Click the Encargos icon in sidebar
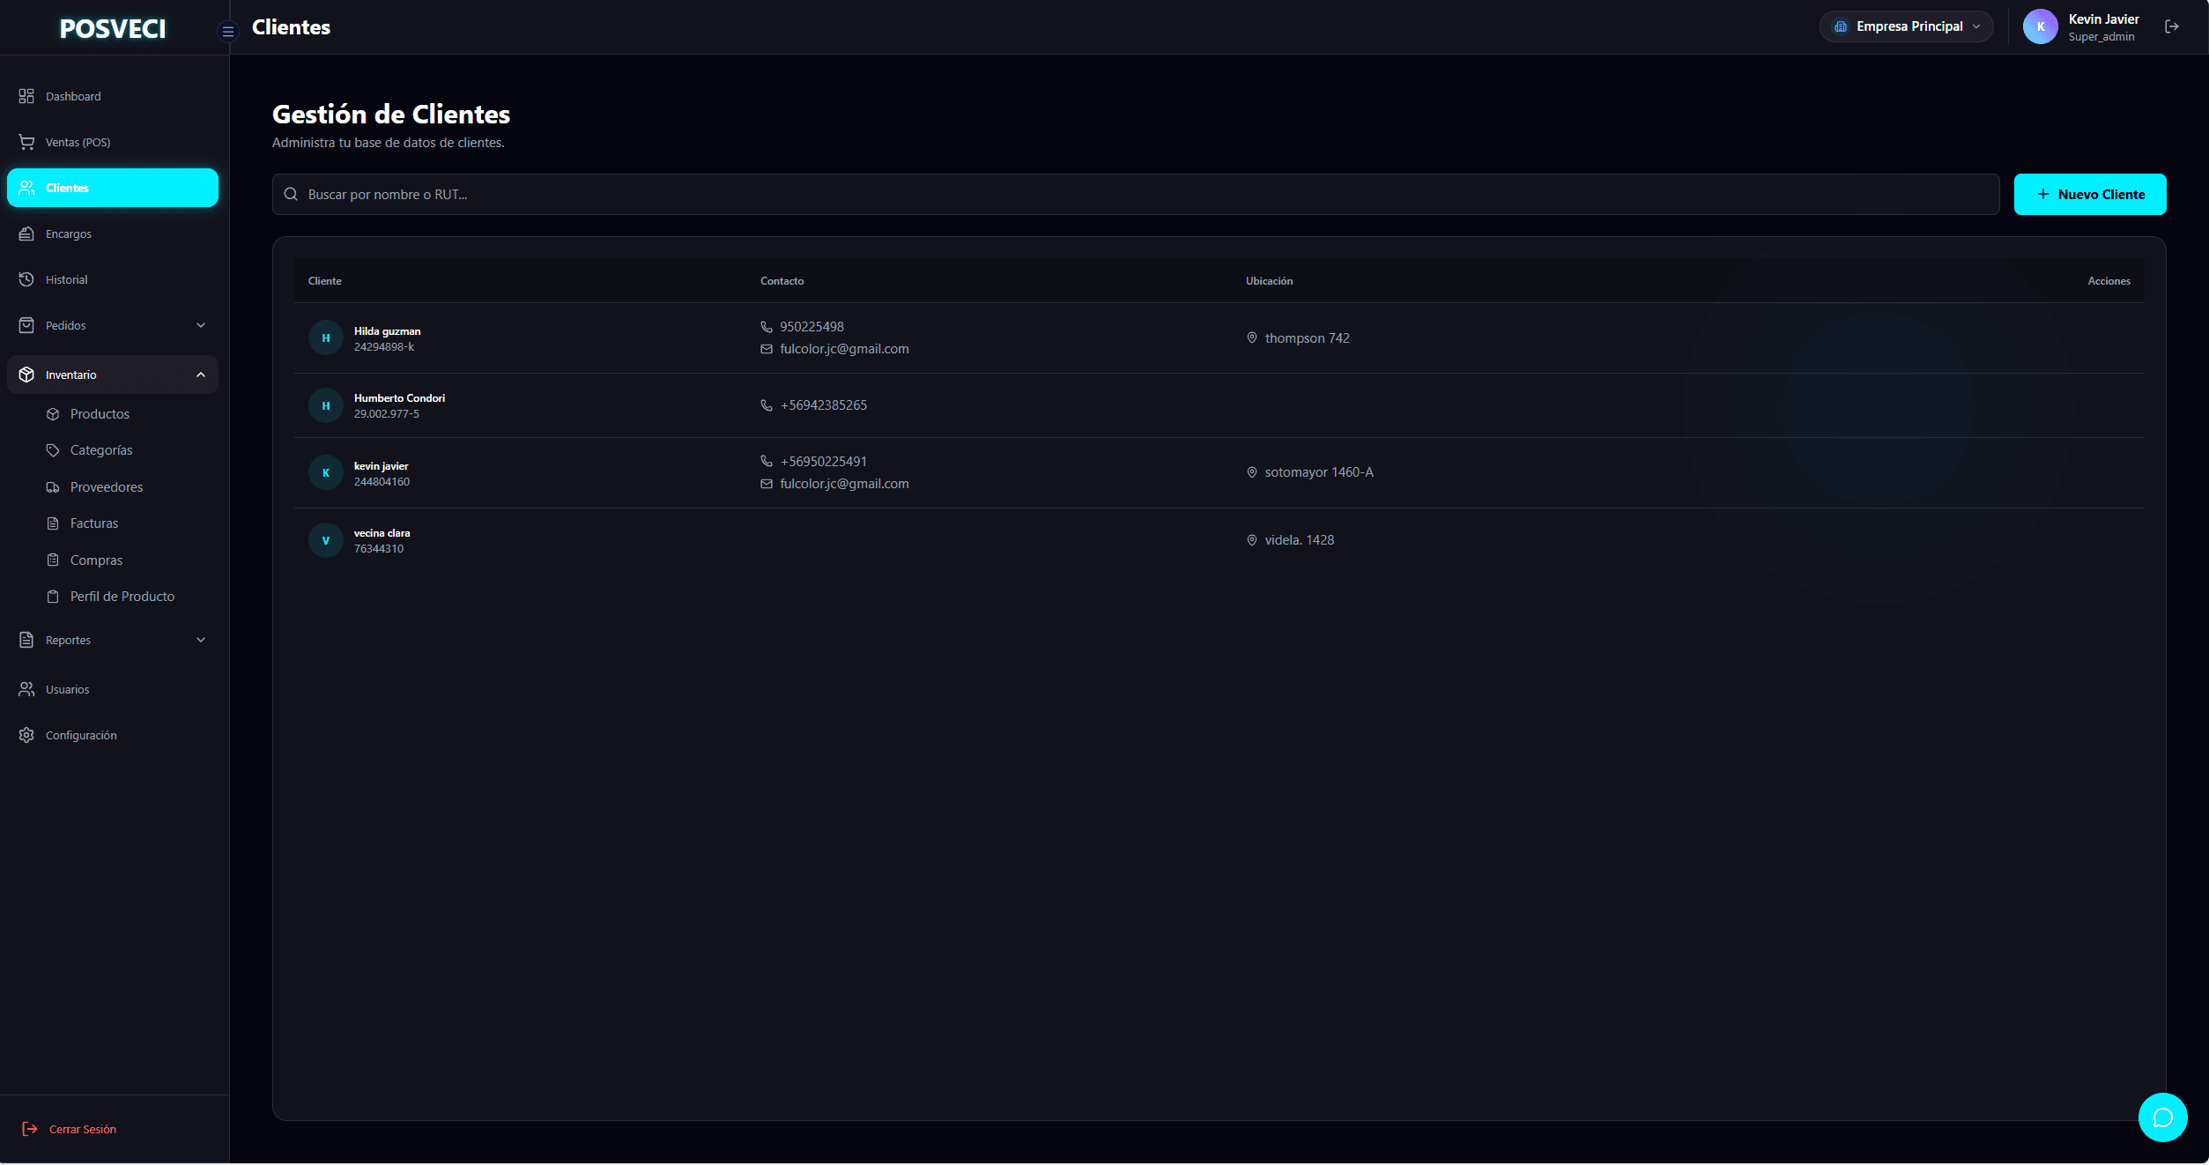2209x1165 pixels. 26,234
